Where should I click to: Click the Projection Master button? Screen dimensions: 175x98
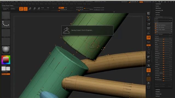[x=6, y=9]
